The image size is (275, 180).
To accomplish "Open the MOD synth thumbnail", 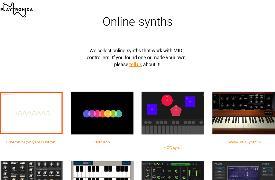I will 173,113.
